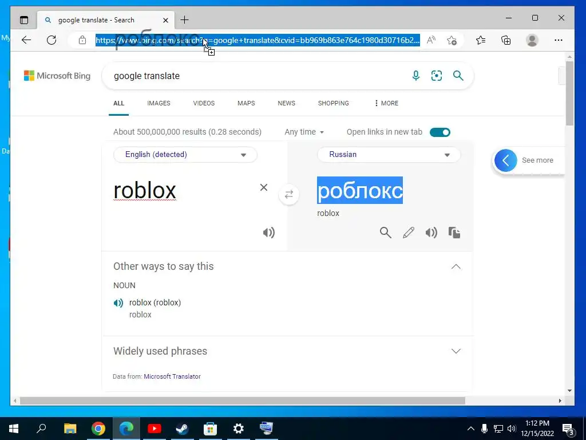The width and height of the screenshot is (586, 440).
Task: Clear the roblox source text
Action: [x=263, y=187]
